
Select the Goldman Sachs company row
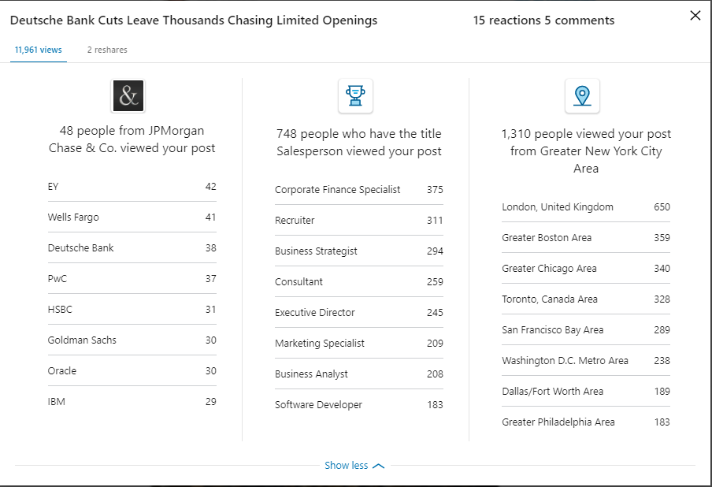[132, 340]
